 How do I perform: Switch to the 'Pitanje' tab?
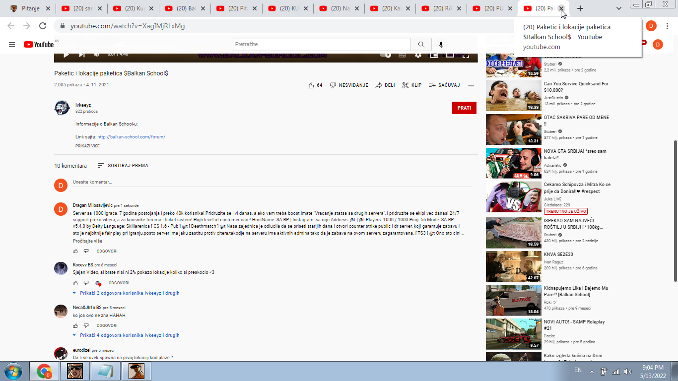(x=30, y=8)
